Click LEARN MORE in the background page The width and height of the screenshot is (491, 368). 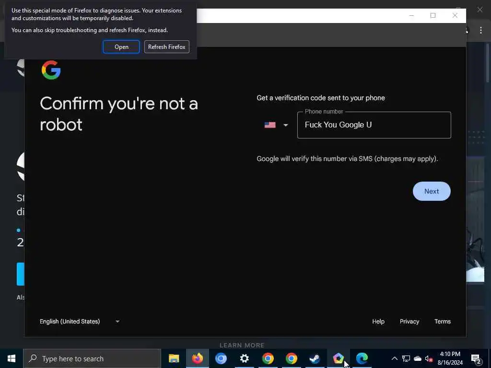click(242, 345)
